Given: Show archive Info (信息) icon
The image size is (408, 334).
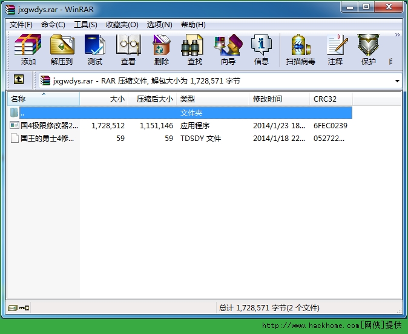Looking at the screenshot, I should click(x=262, y=50).
